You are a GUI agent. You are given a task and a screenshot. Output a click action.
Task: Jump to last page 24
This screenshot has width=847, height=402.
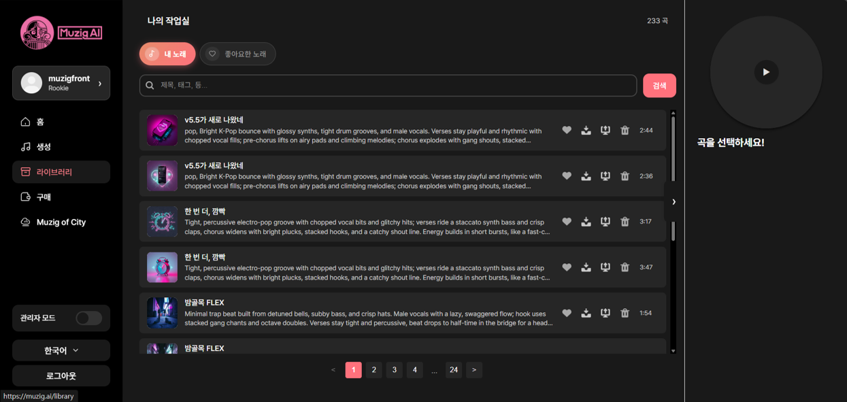(454, 370)
